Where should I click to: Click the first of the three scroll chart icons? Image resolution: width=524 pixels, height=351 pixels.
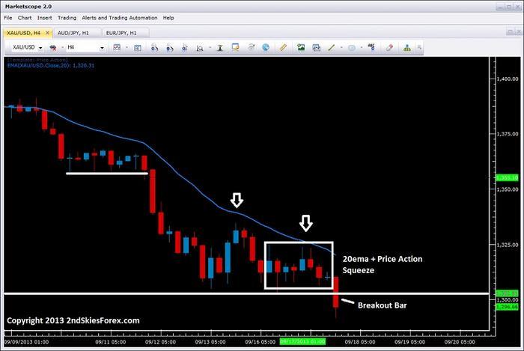154,48
